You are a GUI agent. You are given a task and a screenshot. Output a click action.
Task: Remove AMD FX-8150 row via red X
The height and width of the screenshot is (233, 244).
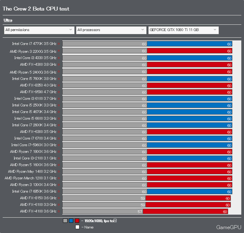click(x=58, y=198)
